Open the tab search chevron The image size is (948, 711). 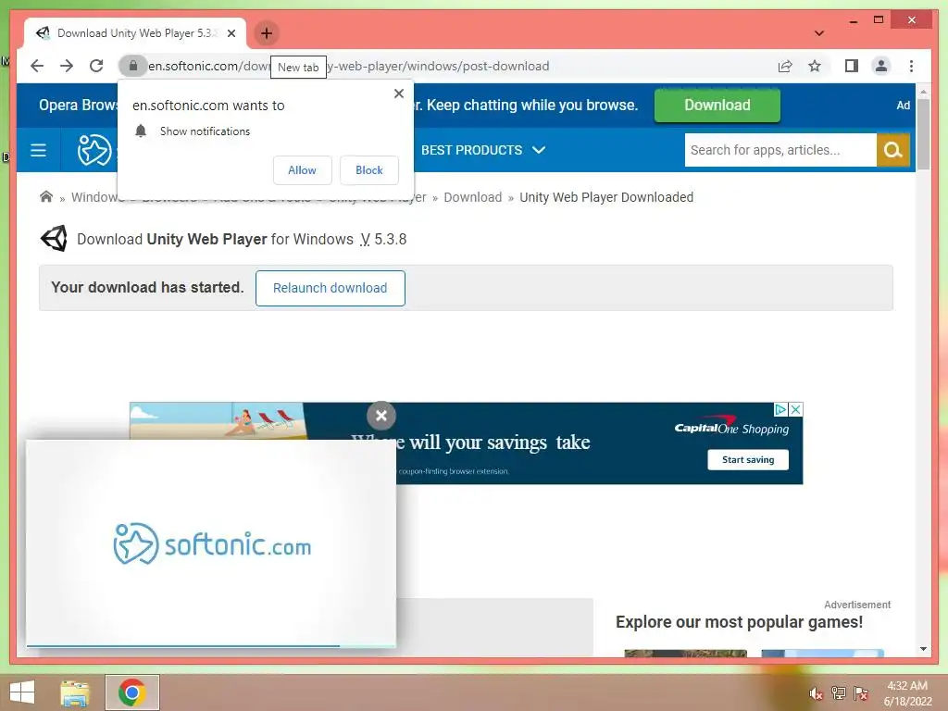tap(819, 33)
